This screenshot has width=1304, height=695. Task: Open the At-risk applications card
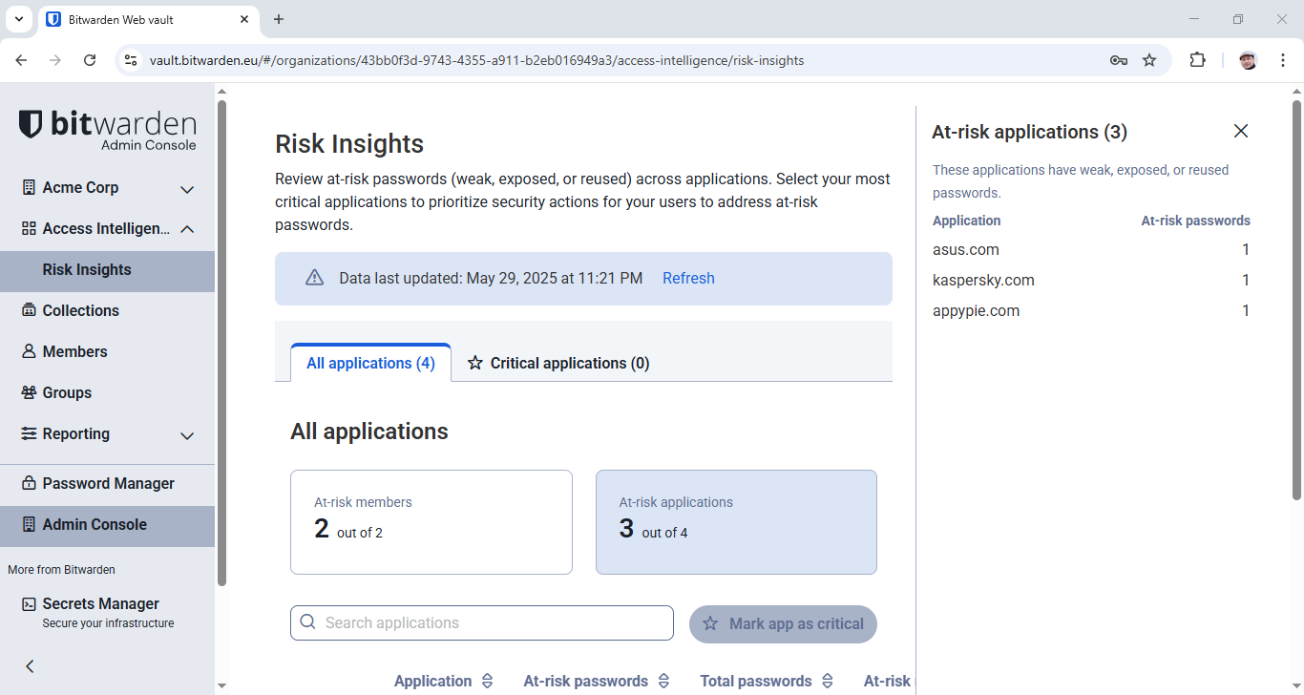736,522
